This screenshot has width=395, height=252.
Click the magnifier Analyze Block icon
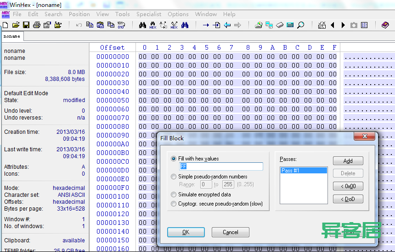(x=301, y=25)
